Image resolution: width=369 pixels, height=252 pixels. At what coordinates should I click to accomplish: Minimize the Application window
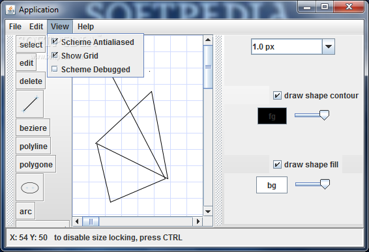click(x=306, y=7)
